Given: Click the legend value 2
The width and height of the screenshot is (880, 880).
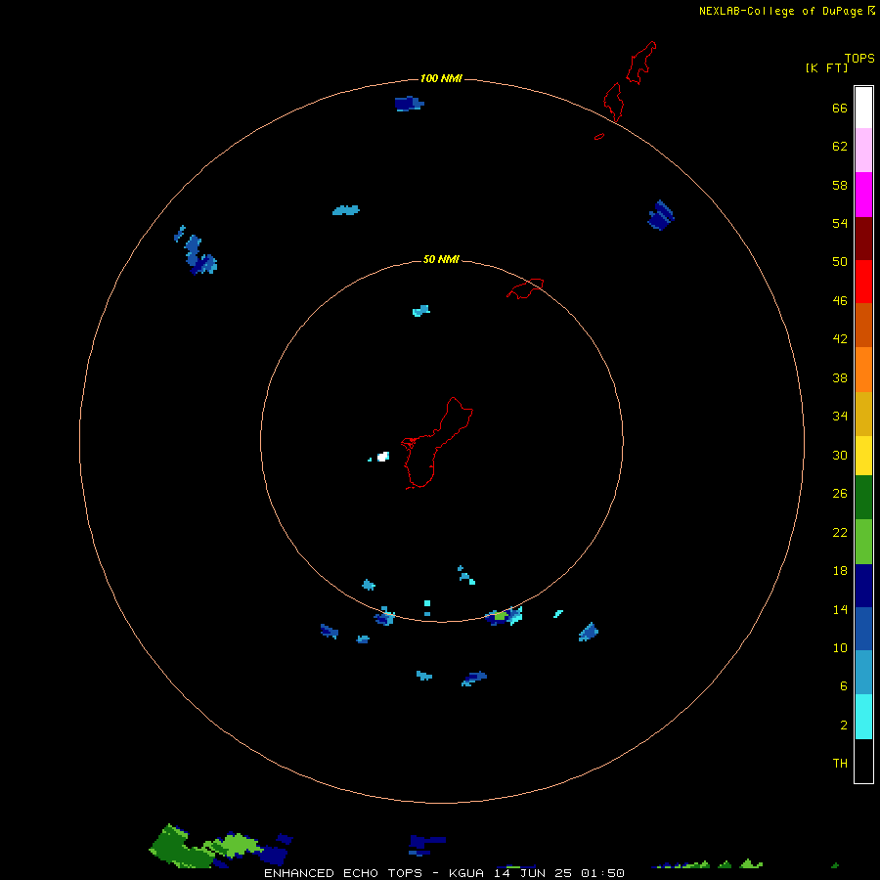Looking at the screenshot, I should [844, 726].
